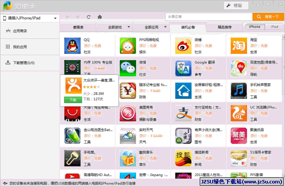
Task: Open the 酷我音乐 app icon
Action: (x=128, y=158)
